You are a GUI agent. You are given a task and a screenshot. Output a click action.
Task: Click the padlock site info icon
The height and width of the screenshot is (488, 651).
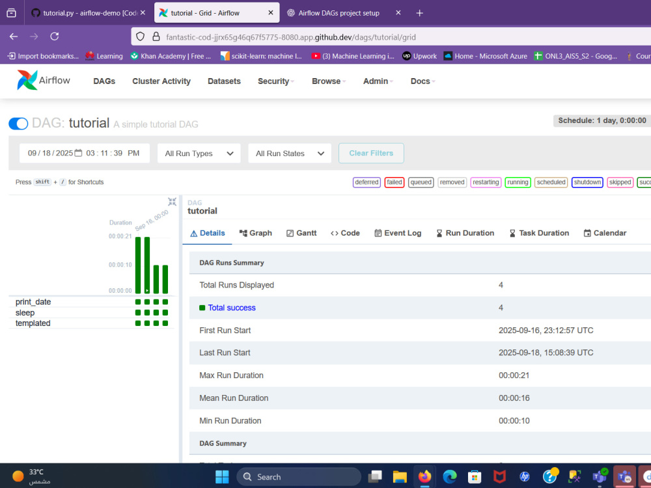156,36
